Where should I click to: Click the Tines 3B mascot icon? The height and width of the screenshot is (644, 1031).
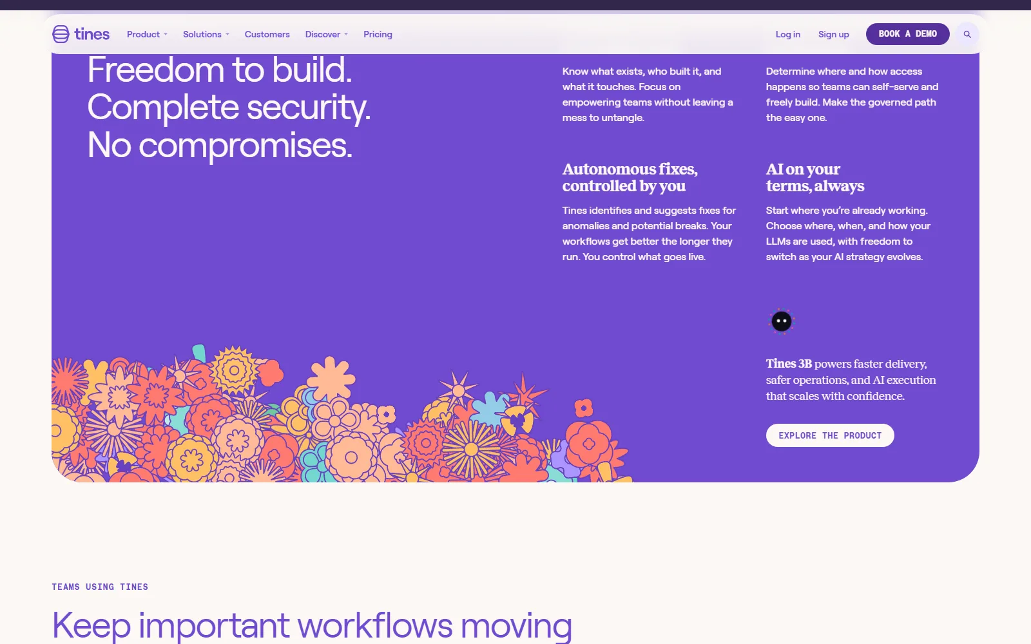(782, 321)
